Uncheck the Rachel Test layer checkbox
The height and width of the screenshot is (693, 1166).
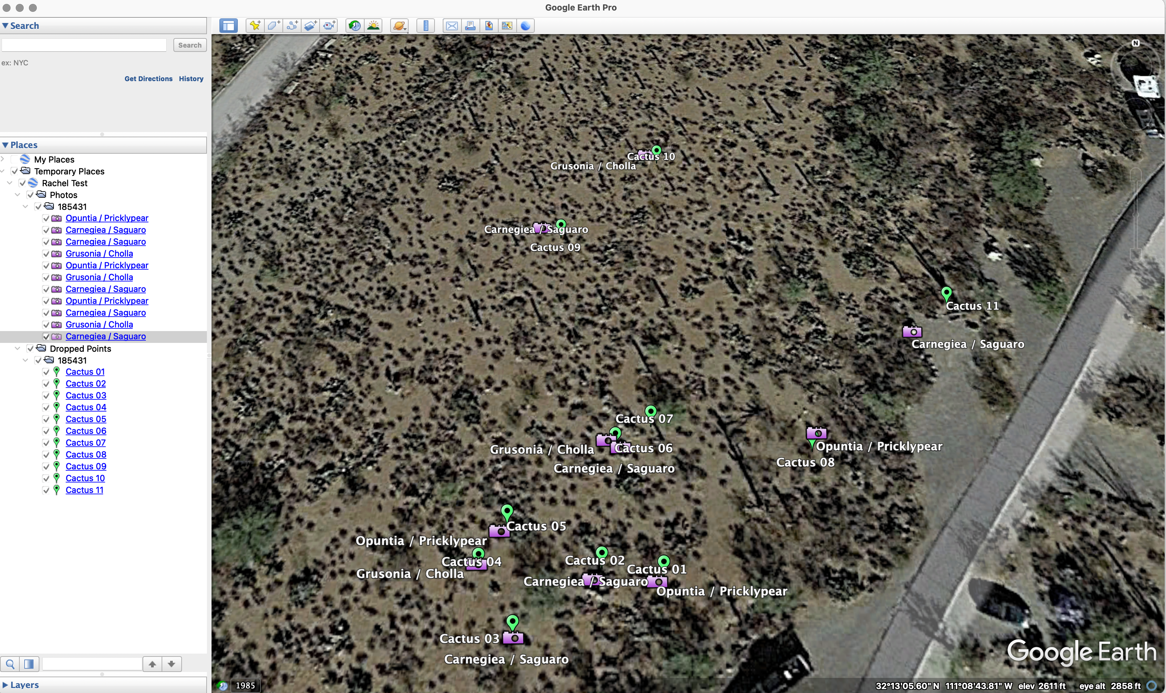coord(22,183)
